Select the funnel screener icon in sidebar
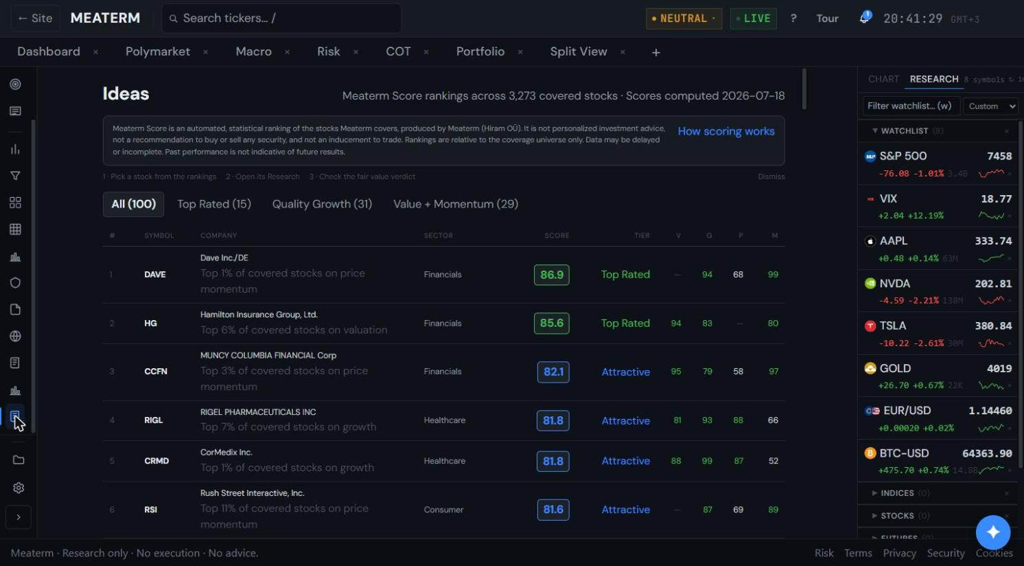This screenshot has width=1024, height=566. pyautogui.click(x=15, y=176)
